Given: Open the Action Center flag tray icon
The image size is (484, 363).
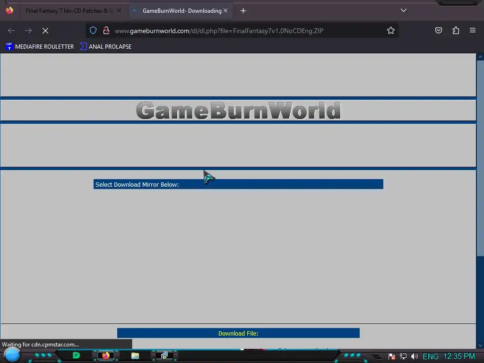Looking at the screenshot, I should pos(392,357).
